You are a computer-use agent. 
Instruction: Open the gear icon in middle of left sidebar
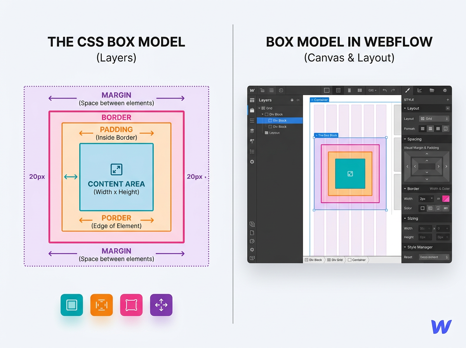[252, 162]
